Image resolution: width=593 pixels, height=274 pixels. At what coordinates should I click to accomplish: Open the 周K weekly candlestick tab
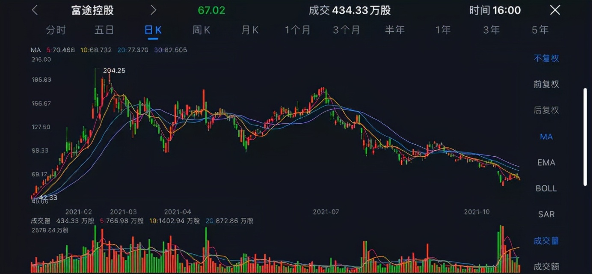click(x=201, y=30)
